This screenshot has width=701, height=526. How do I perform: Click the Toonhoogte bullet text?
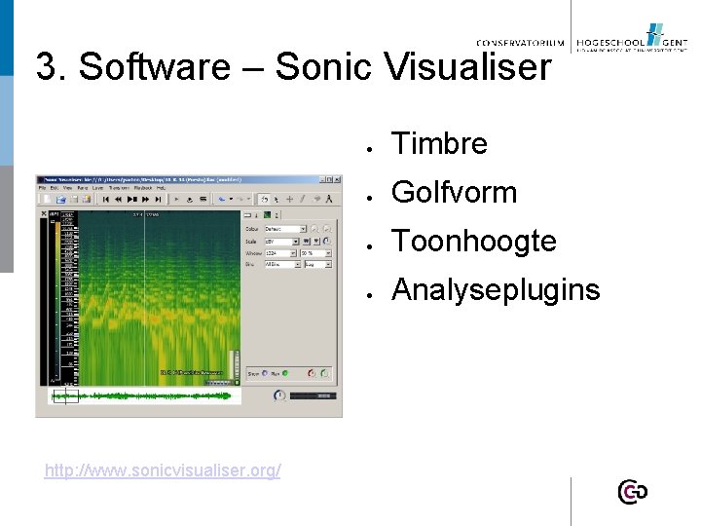(474, 242)
